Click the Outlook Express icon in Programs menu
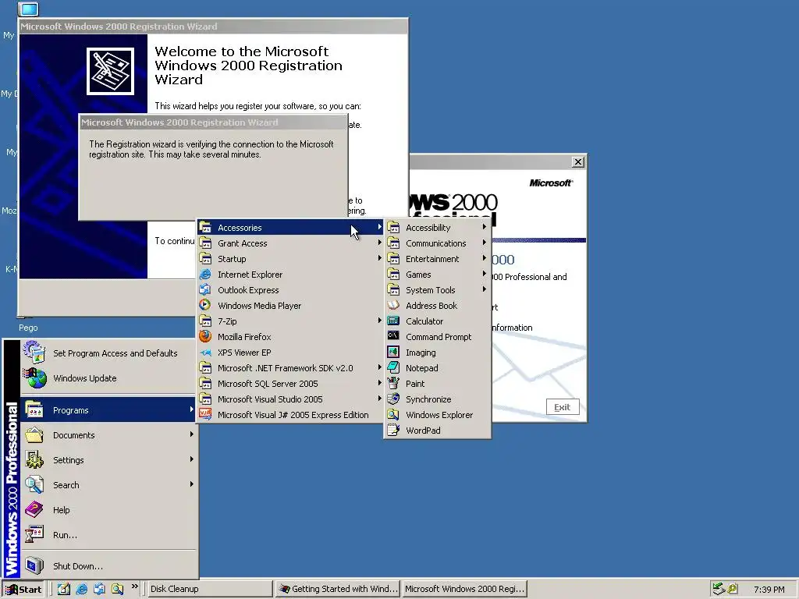This screenshot has height=599, width=799. pyautogui.click(x=205, y=290)
